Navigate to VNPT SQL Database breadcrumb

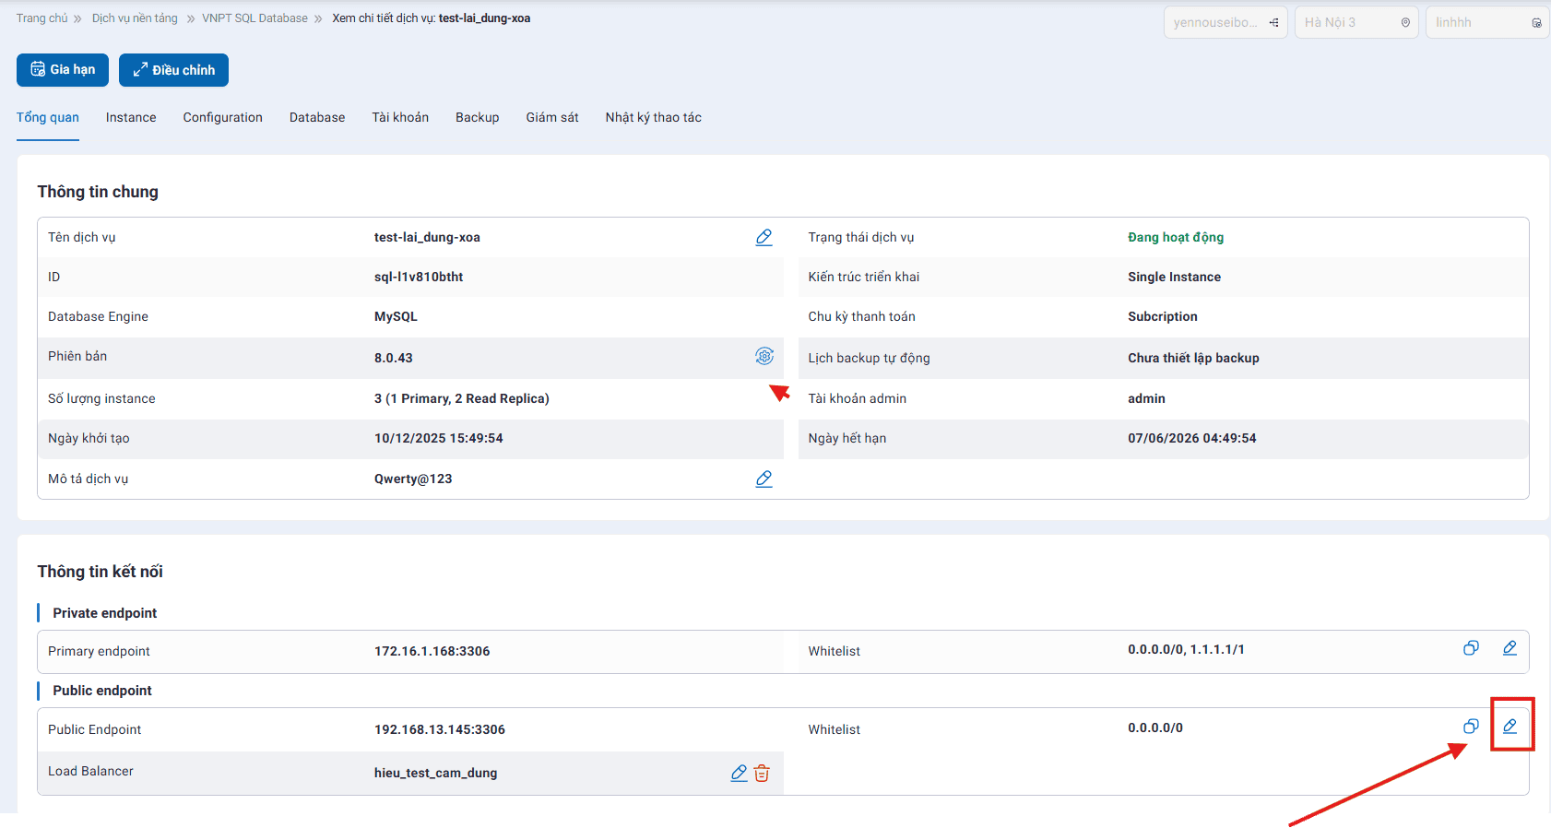(255, 18)
